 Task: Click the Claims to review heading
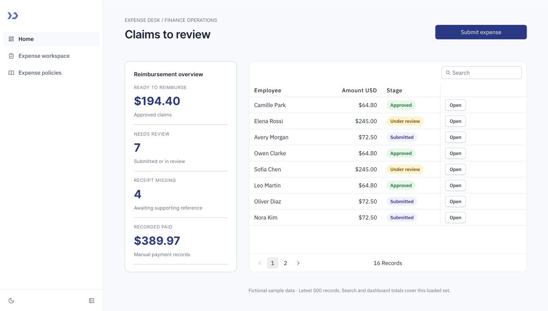point(167,35)
